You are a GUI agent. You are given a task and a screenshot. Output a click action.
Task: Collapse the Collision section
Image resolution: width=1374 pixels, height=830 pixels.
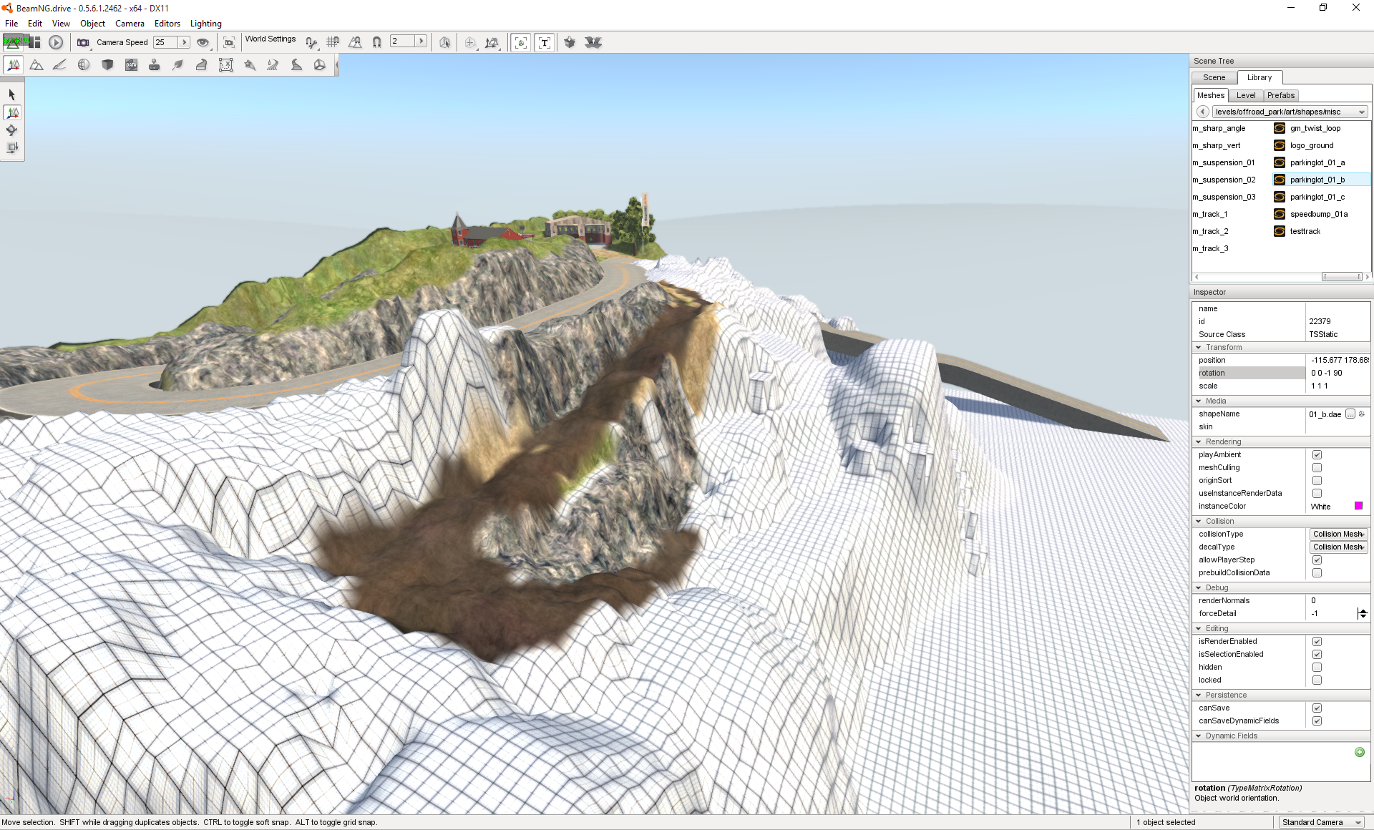[x=1199, y=521]
